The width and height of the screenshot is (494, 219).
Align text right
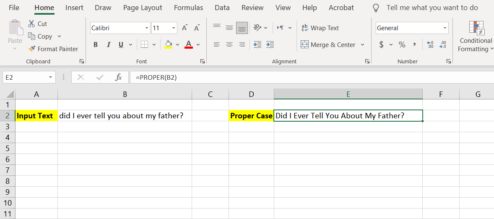[x=242, y=44]
